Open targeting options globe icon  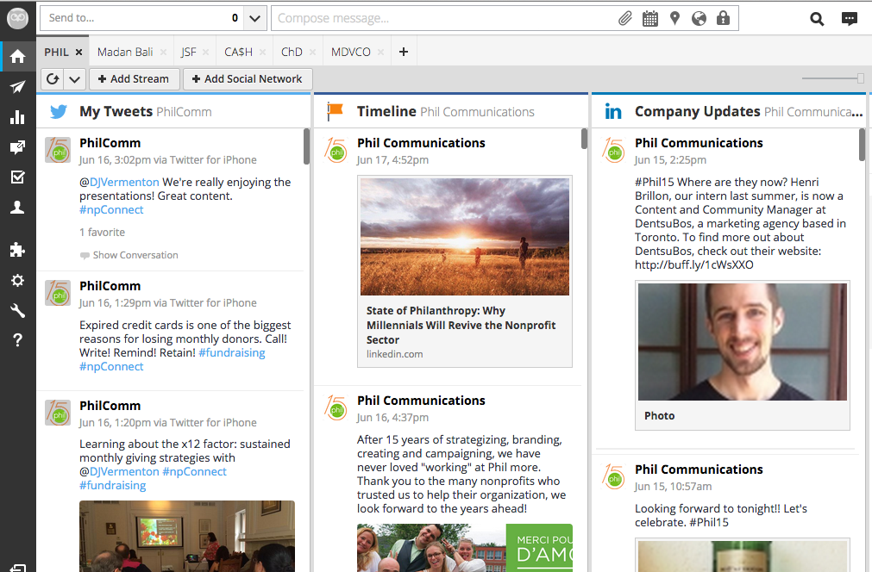(699, 18)
